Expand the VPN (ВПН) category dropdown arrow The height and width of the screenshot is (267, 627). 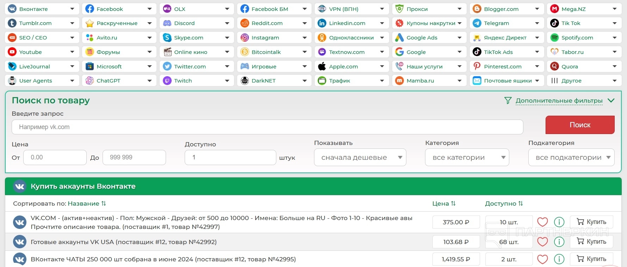(x=382, y=9)
